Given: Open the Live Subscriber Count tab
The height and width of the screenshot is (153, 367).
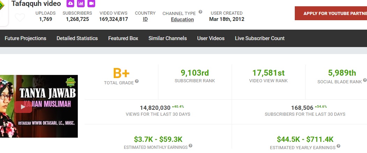Looking at the screenshot, I should 260,38.
